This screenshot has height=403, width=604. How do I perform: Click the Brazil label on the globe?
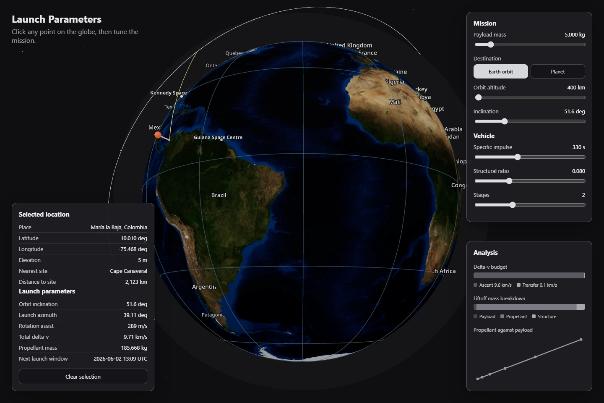(219, 195)
